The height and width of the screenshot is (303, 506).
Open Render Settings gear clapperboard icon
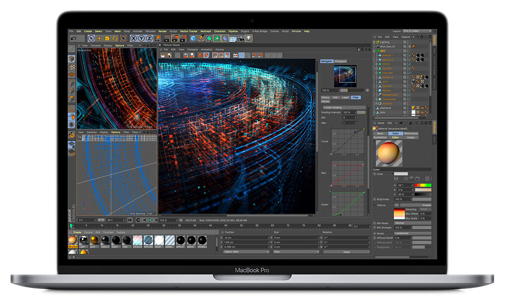click(183, 38)
